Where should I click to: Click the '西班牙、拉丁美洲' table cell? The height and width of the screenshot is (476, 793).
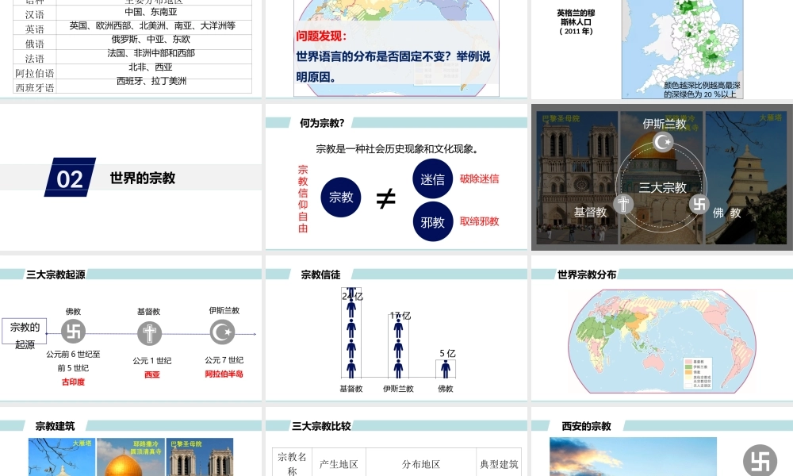pos(151,81)
